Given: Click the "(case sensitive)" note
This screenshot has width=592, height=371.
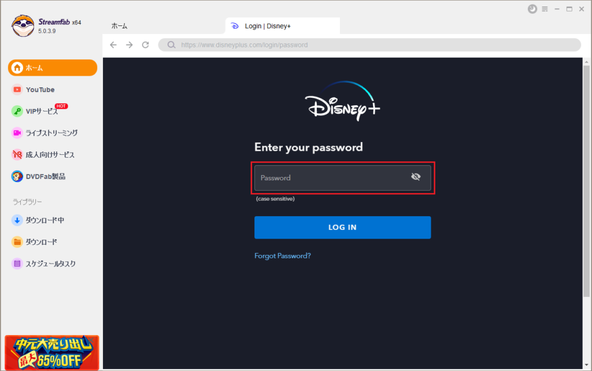Looking at the screenshot, I should 275,199.
